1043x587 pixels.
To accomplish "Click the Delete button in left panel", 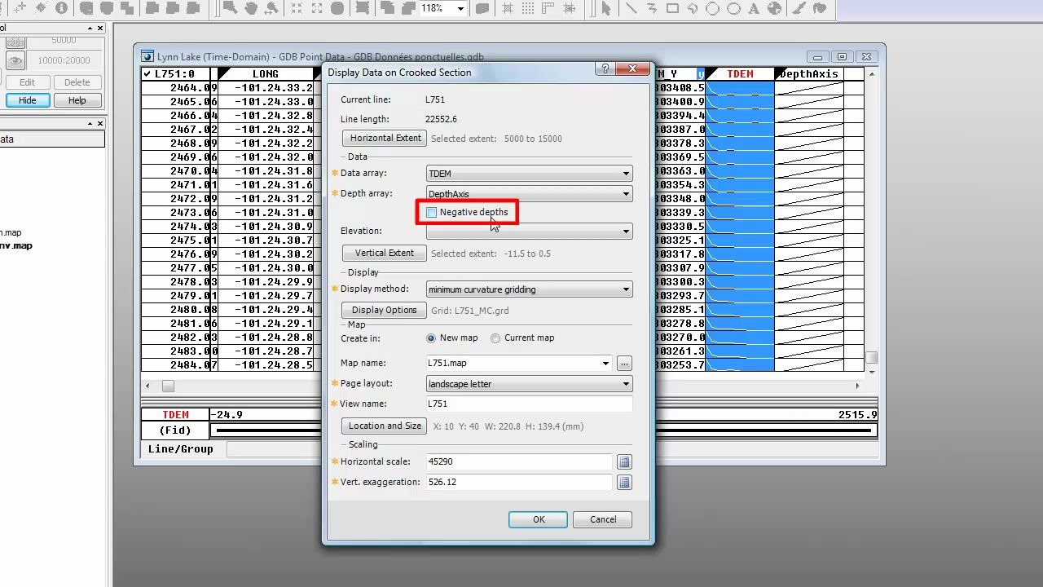I will (x=77, y=82).
